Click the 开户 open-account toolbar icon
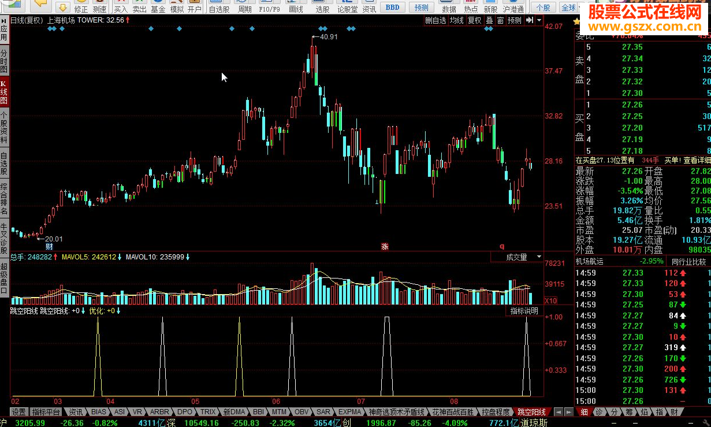711x427 pixels. click(195, 7)
